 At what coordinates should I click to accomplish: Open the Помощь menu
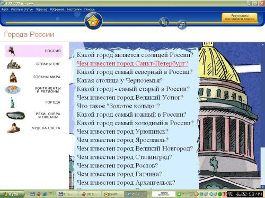click(x=90, y=10)
